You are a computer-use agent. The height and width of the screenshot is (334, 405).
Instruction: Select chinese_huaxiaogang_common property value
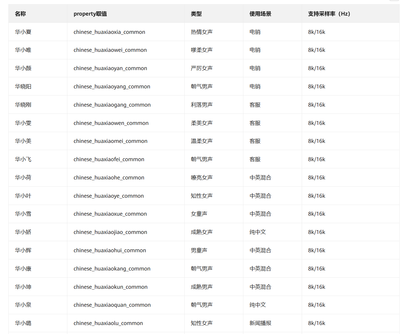tap(112, 105)
